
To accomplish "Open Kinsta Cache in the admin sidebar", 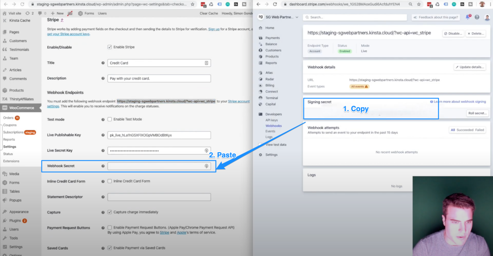I will (x=20, y=20).
